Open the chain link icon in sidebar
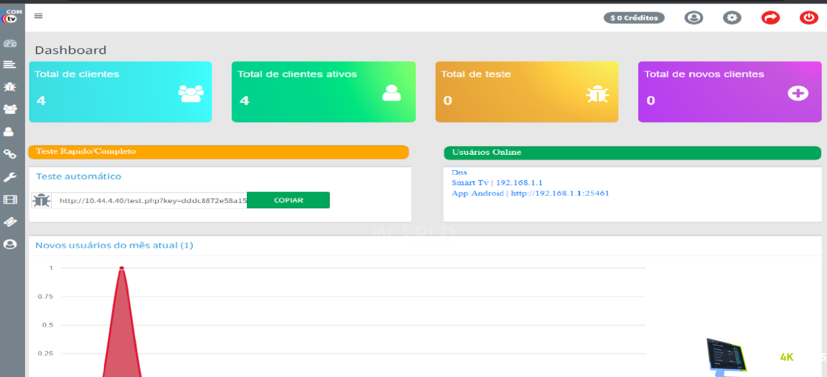Screen dimensions: 827x377 (10, 154)
